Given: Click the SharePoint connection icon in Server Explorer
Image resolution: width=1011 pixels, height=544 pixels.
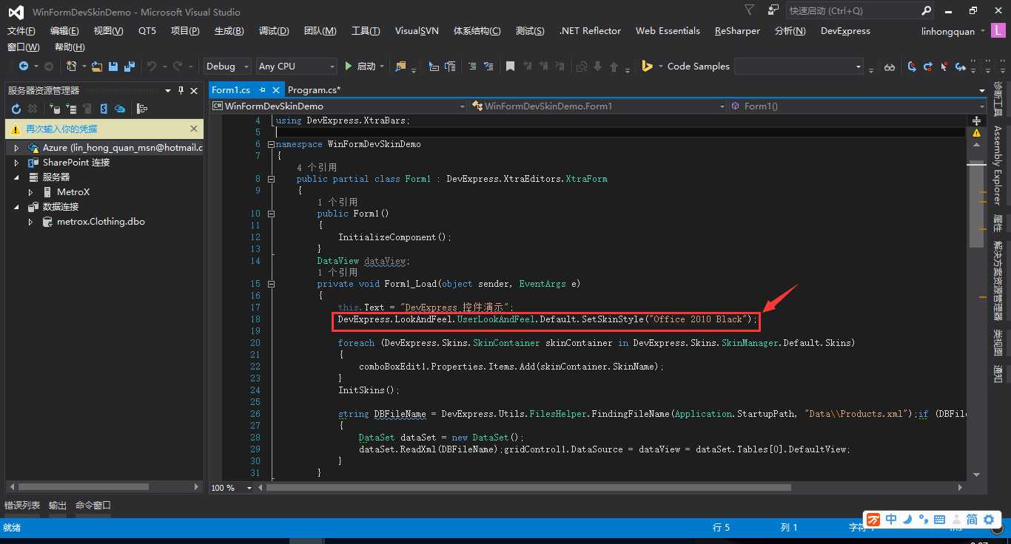Looking at the screenshot, I should [104, 109].
